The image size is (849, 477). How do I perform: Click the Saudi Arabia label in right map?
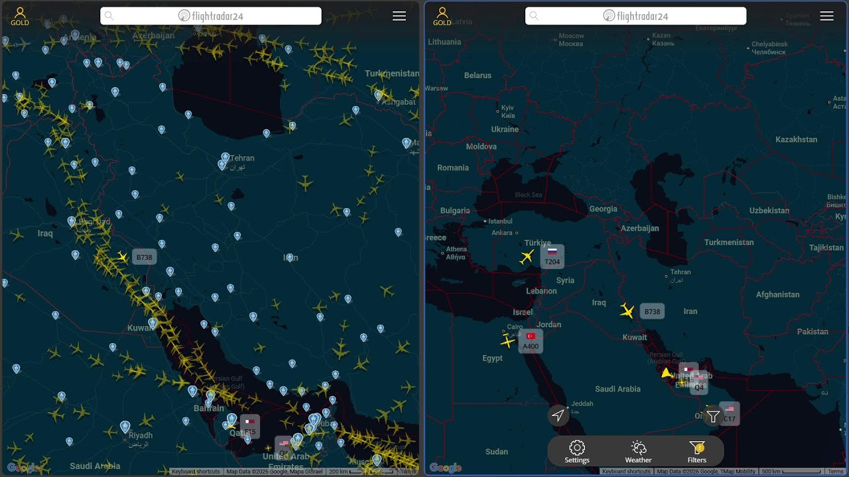tap(618, 389)
